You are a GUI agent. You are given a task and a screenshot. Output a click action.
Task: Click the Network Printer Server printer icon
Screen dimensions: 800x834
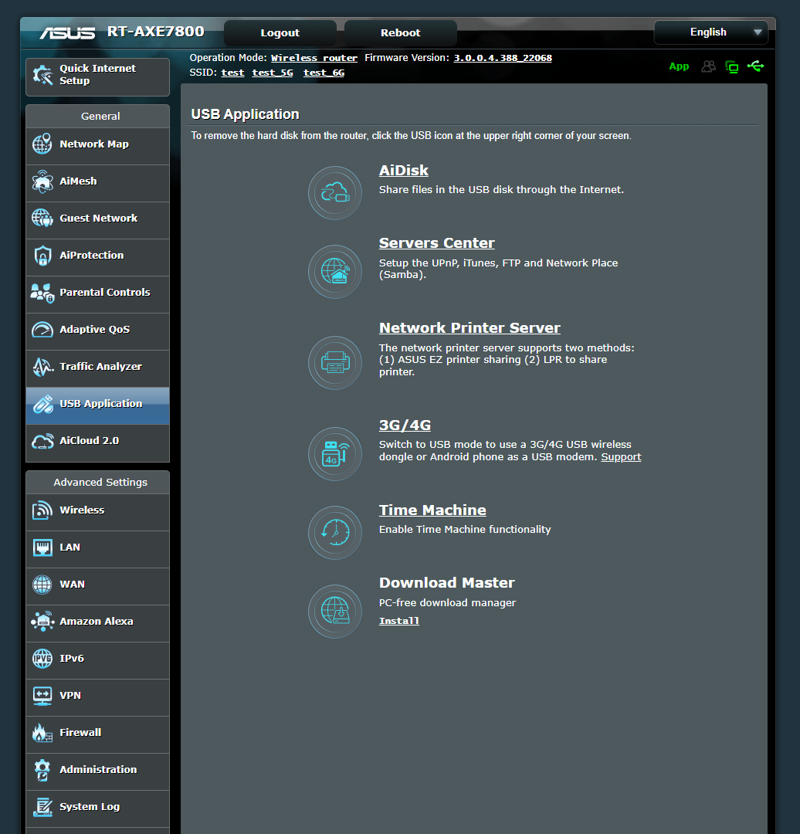[335, 363]
